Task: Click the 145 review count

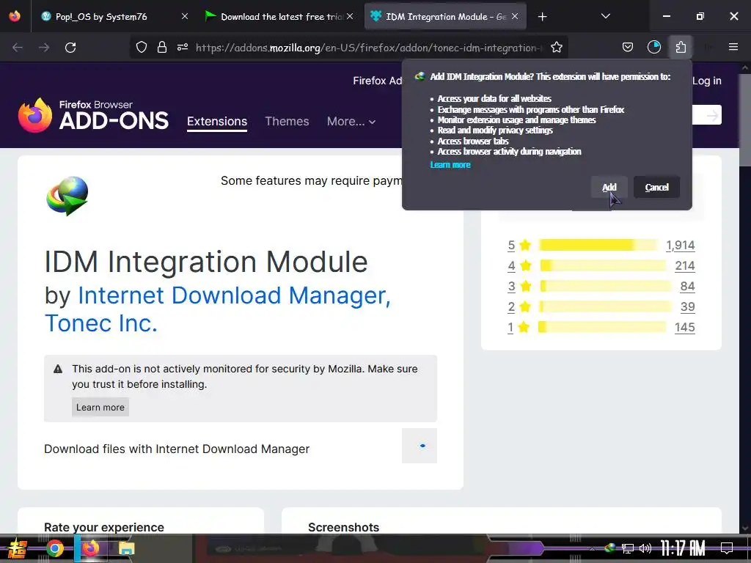Action: click(684, 328)
